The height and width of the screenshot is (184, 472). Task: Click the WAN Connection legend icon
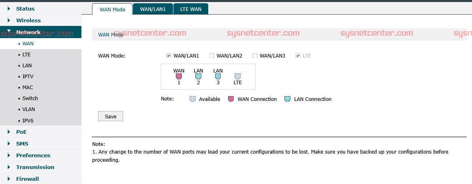(231, 99)
